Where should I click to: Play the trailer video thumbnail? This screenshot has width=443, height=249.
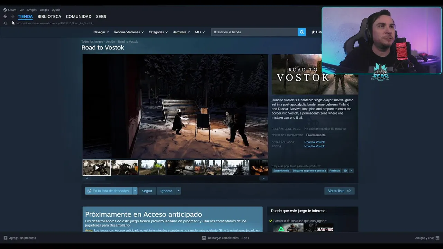(x=97, y=168)
